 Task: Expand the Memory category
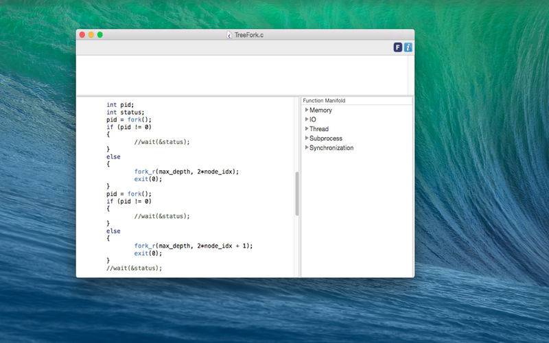pos(307,110)
